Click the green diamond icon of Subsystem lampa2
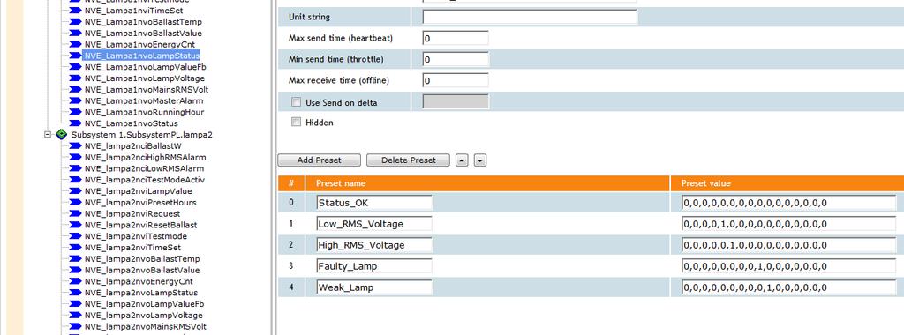The image size is (904, 335). pyautogui.click(x=62, y=134)
